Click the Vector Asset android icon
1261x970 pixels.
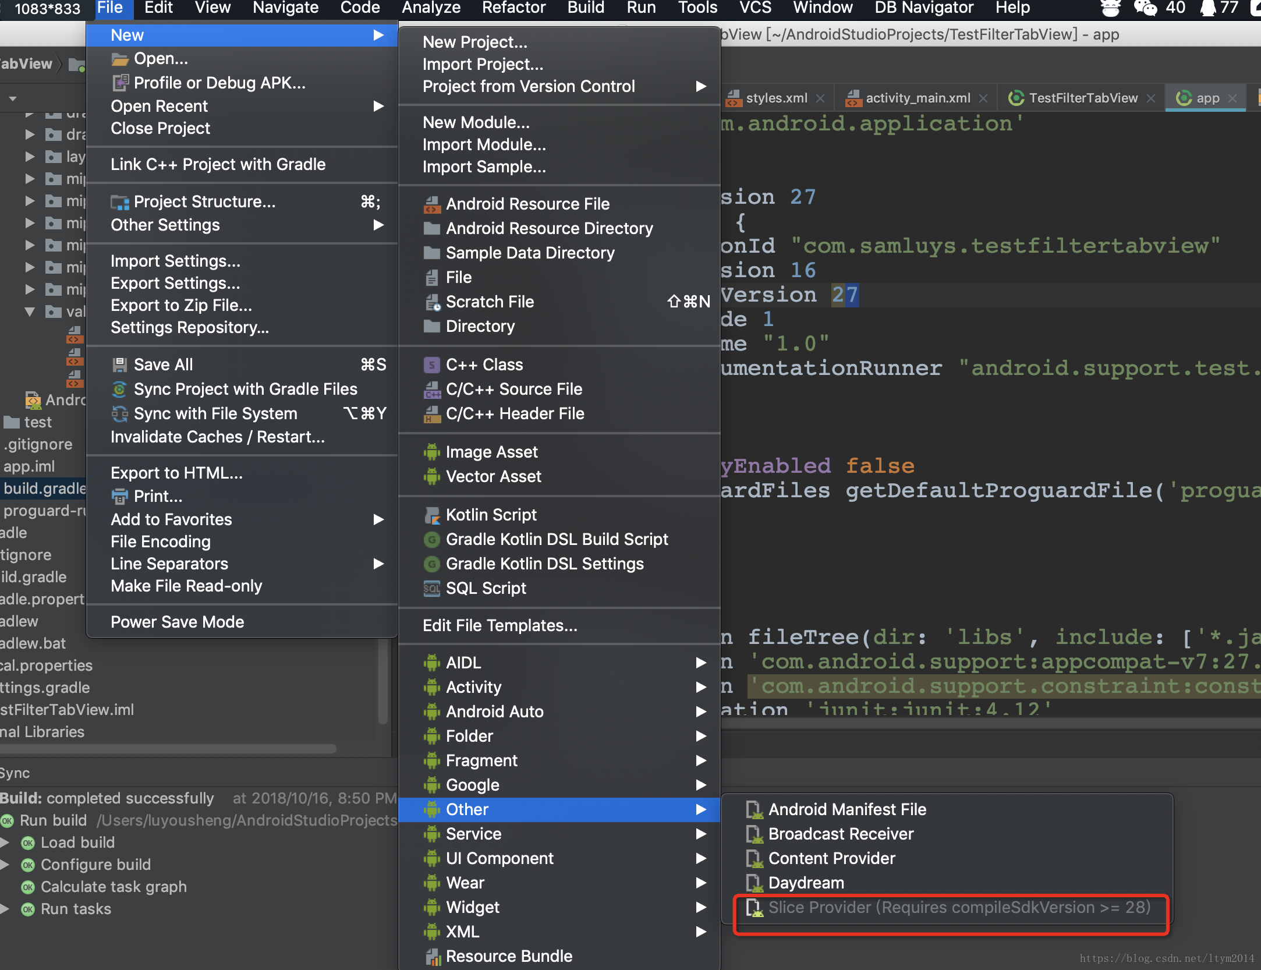431,477
